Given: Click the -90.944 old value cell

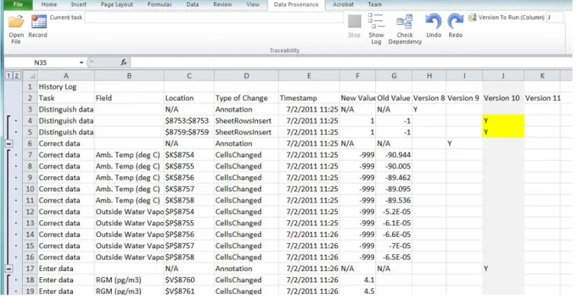Looking at the screenshot, I should click(x=394, y=155).
